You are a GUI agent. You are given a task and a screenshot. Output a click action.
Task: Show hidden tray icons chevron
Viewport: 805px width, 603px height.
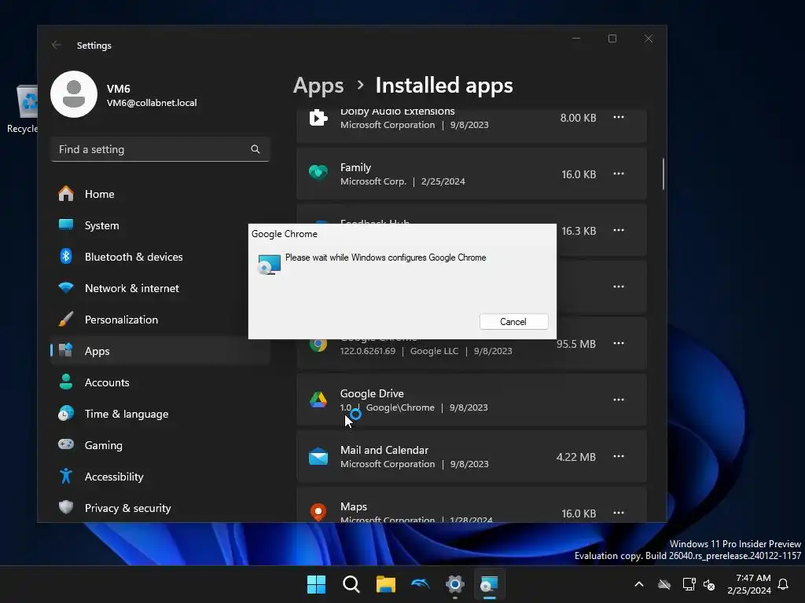[639, 584]
